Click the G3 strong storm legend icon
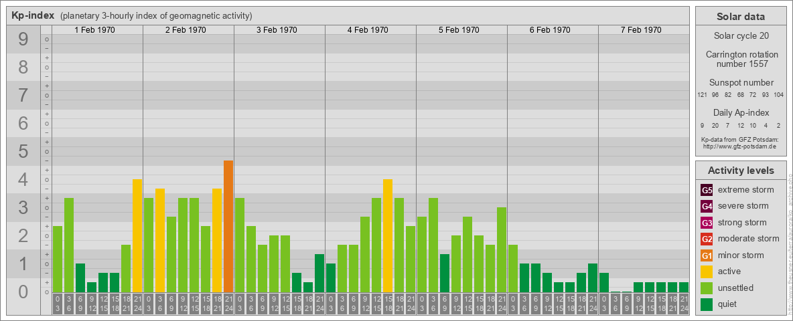 click(707, 223)
